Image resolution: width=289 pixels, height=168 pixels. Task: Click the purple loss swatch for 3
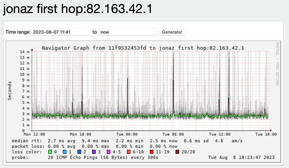point(94,152)
